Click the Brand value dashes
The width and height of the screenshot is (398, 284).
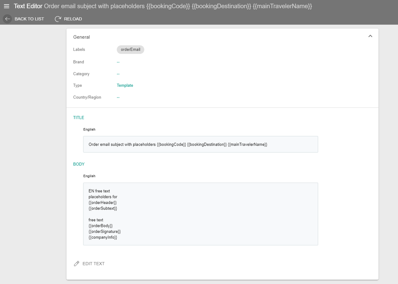[x=118, y=62]
